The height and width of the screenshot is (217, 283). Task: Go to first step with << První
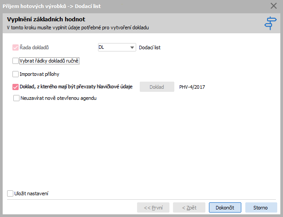153,208
